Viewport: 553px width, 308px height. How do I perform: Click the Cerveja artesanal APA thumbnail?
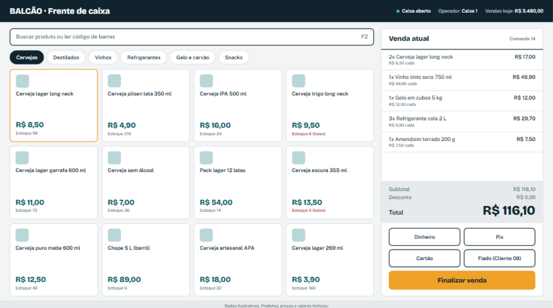206,235
